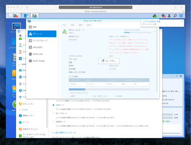Go back in Safari
This screenshot has height=145, width=191.
point(18,7)
